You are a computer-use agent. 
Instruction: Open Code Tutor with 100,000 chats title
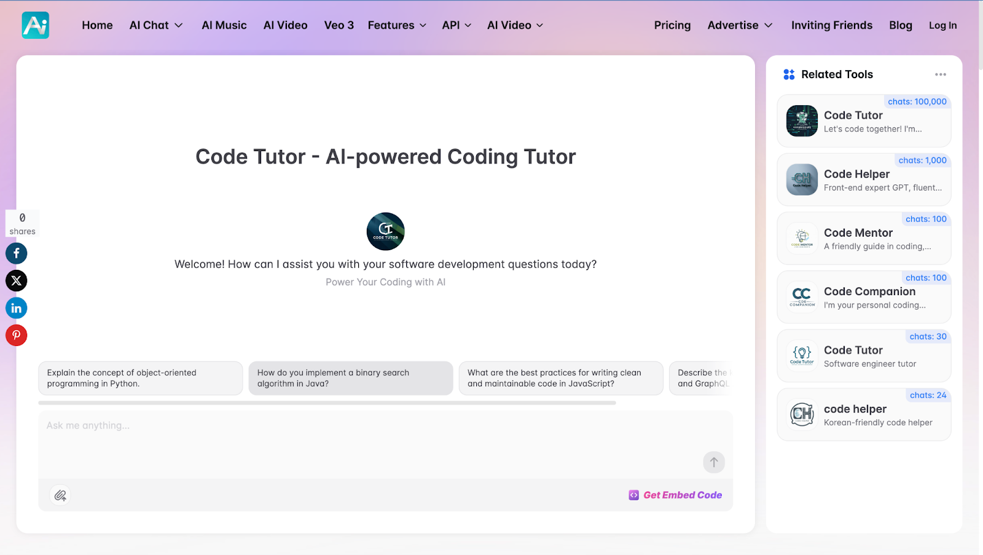tap(853, 116)
